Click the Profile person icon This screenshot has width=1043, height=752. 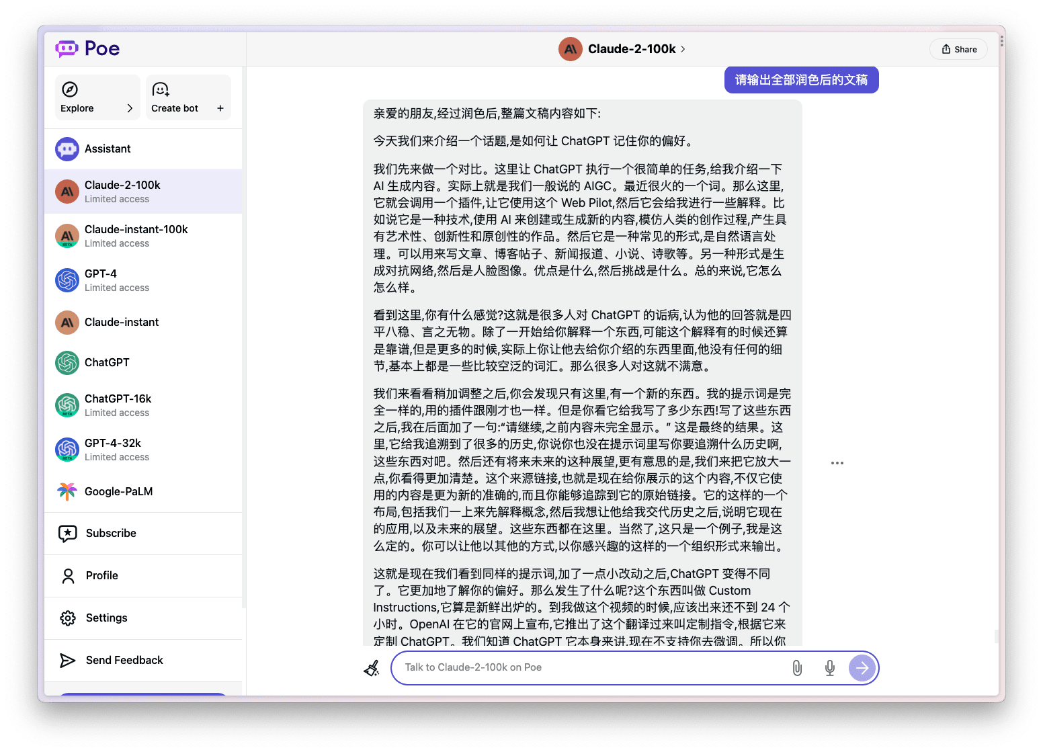(68, 576)
